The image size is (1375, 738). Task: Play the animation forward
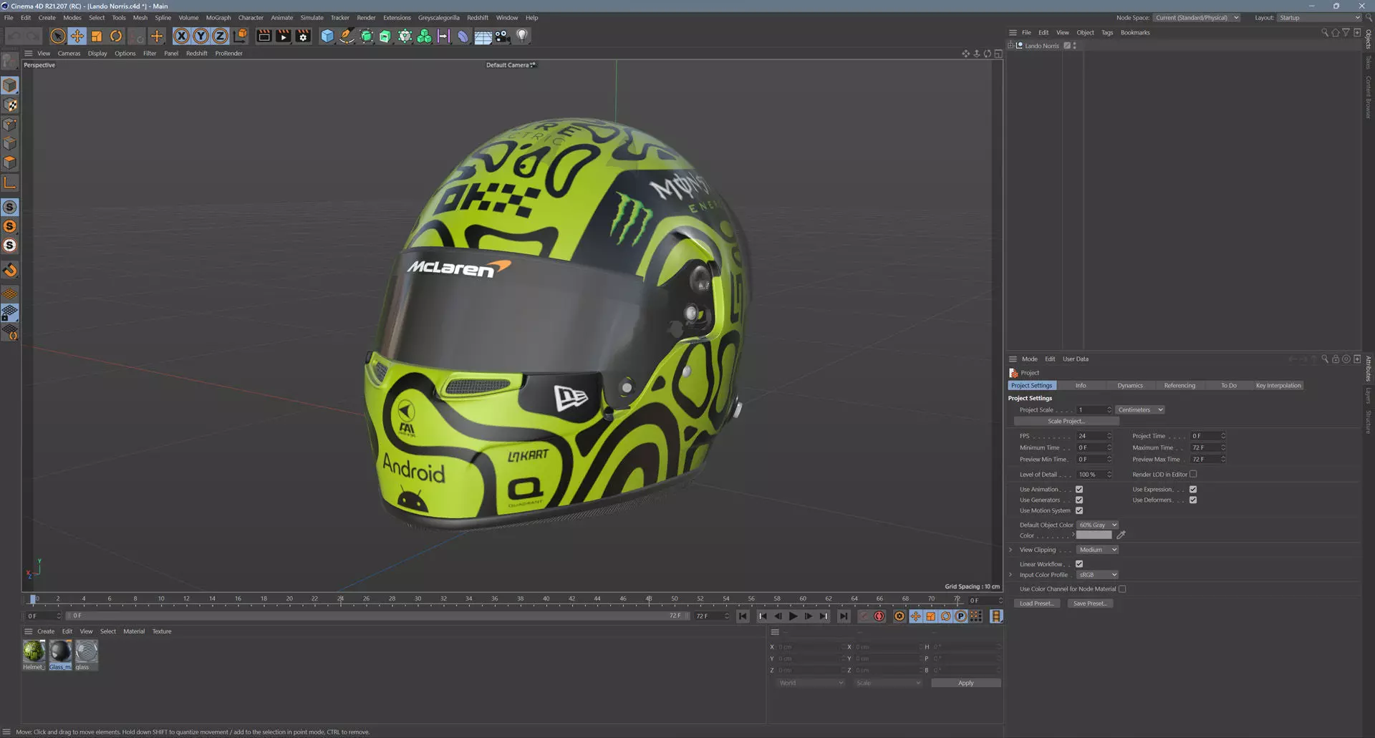793,616
